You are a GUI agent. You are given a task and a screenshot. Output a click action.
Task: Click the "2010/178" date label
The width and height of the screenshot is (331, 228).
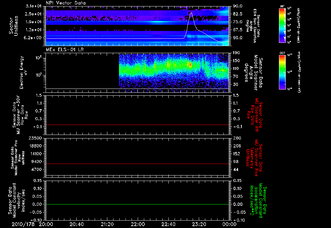pyautogui.click(x=23, y=224)
